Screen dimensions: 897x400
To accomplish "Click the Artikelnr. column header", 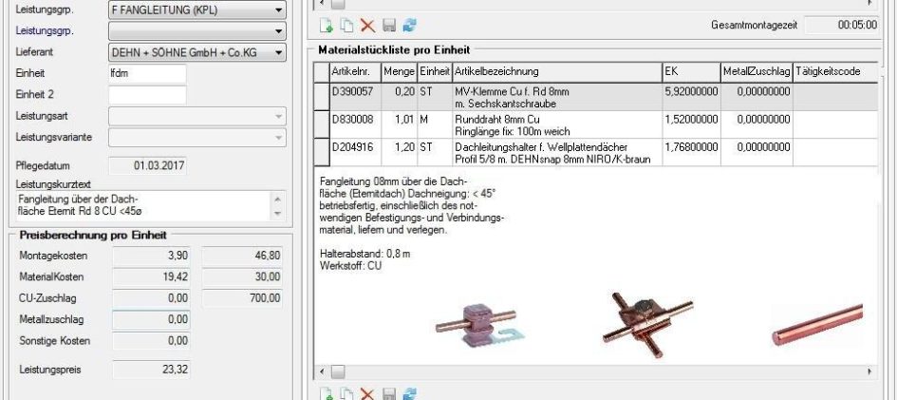I will [354, 72].
